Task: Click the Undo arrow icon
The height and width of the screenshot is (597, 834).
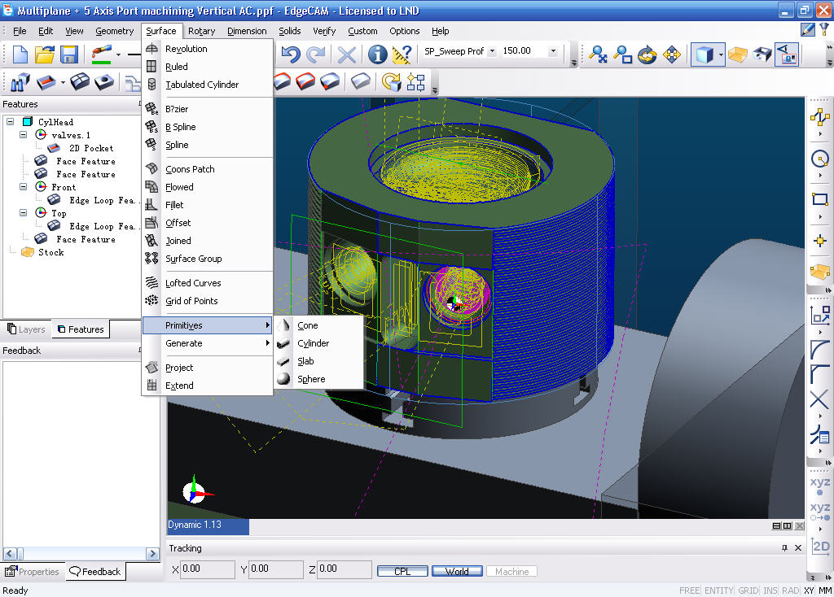Action: [291, 54]
